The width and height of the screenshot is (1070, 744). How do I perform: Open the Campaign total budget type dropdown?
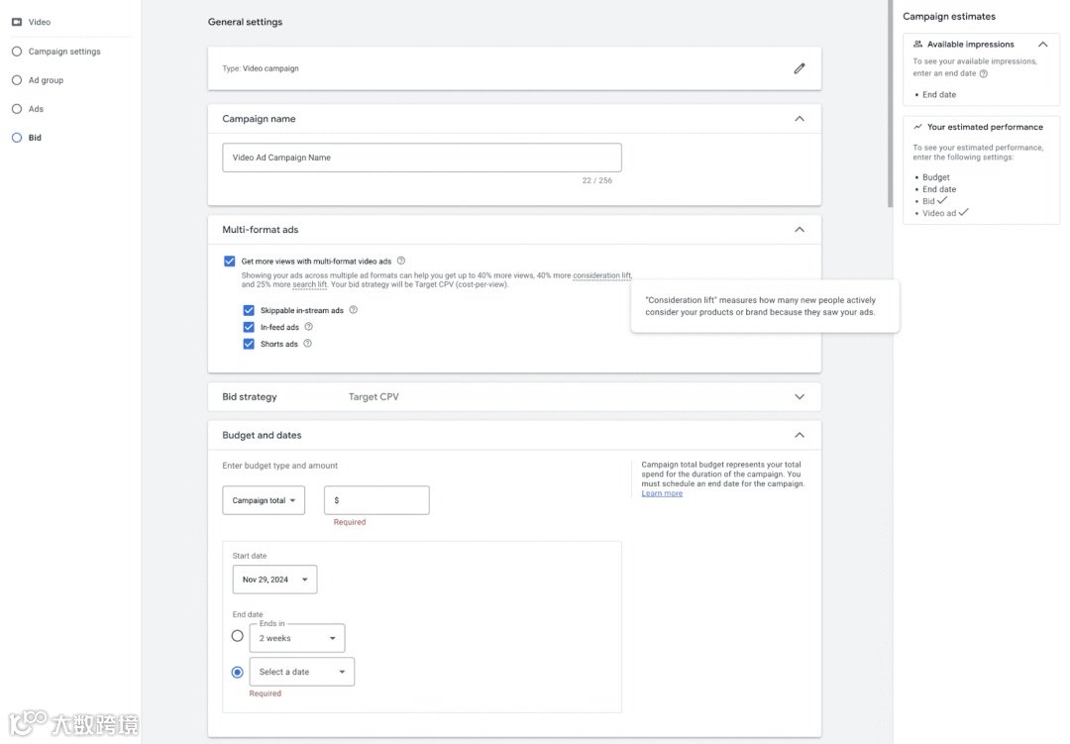coord(264,500)
